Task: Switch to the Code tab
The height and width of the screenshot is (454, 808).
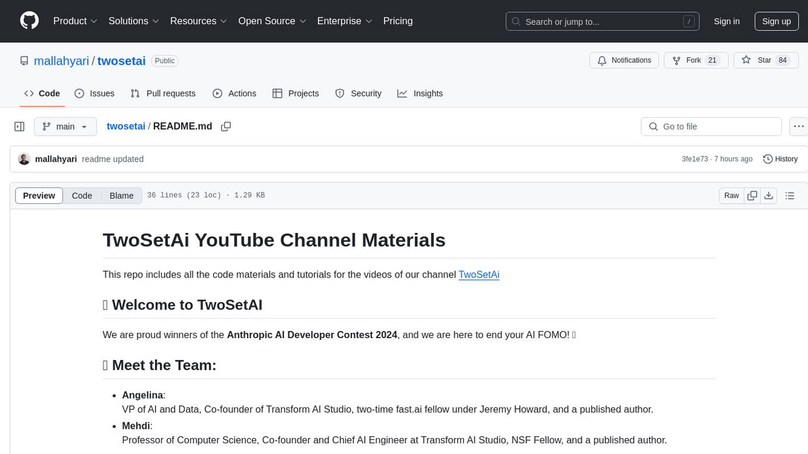Action: coord(42,93)
